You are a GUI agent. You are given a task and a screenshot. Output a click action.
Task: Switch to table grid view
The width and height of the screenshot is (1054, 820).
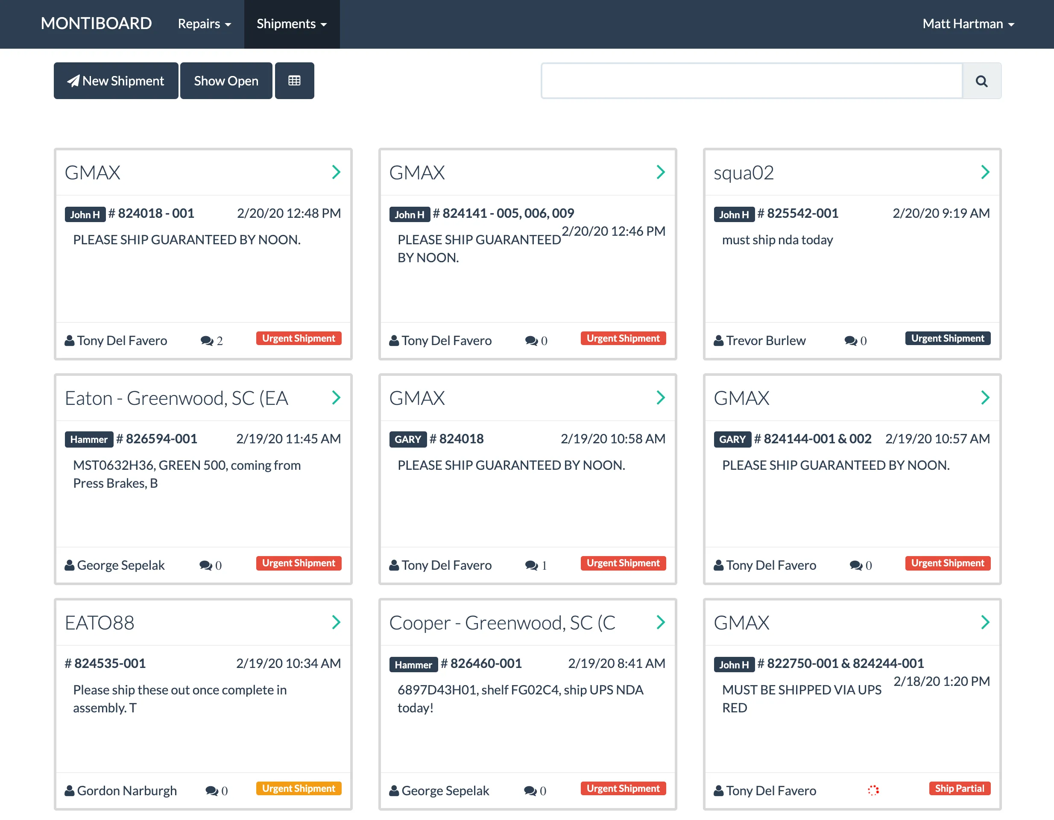(294, 81)
